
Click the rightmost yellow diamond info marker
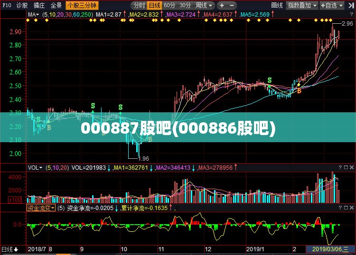330,20
